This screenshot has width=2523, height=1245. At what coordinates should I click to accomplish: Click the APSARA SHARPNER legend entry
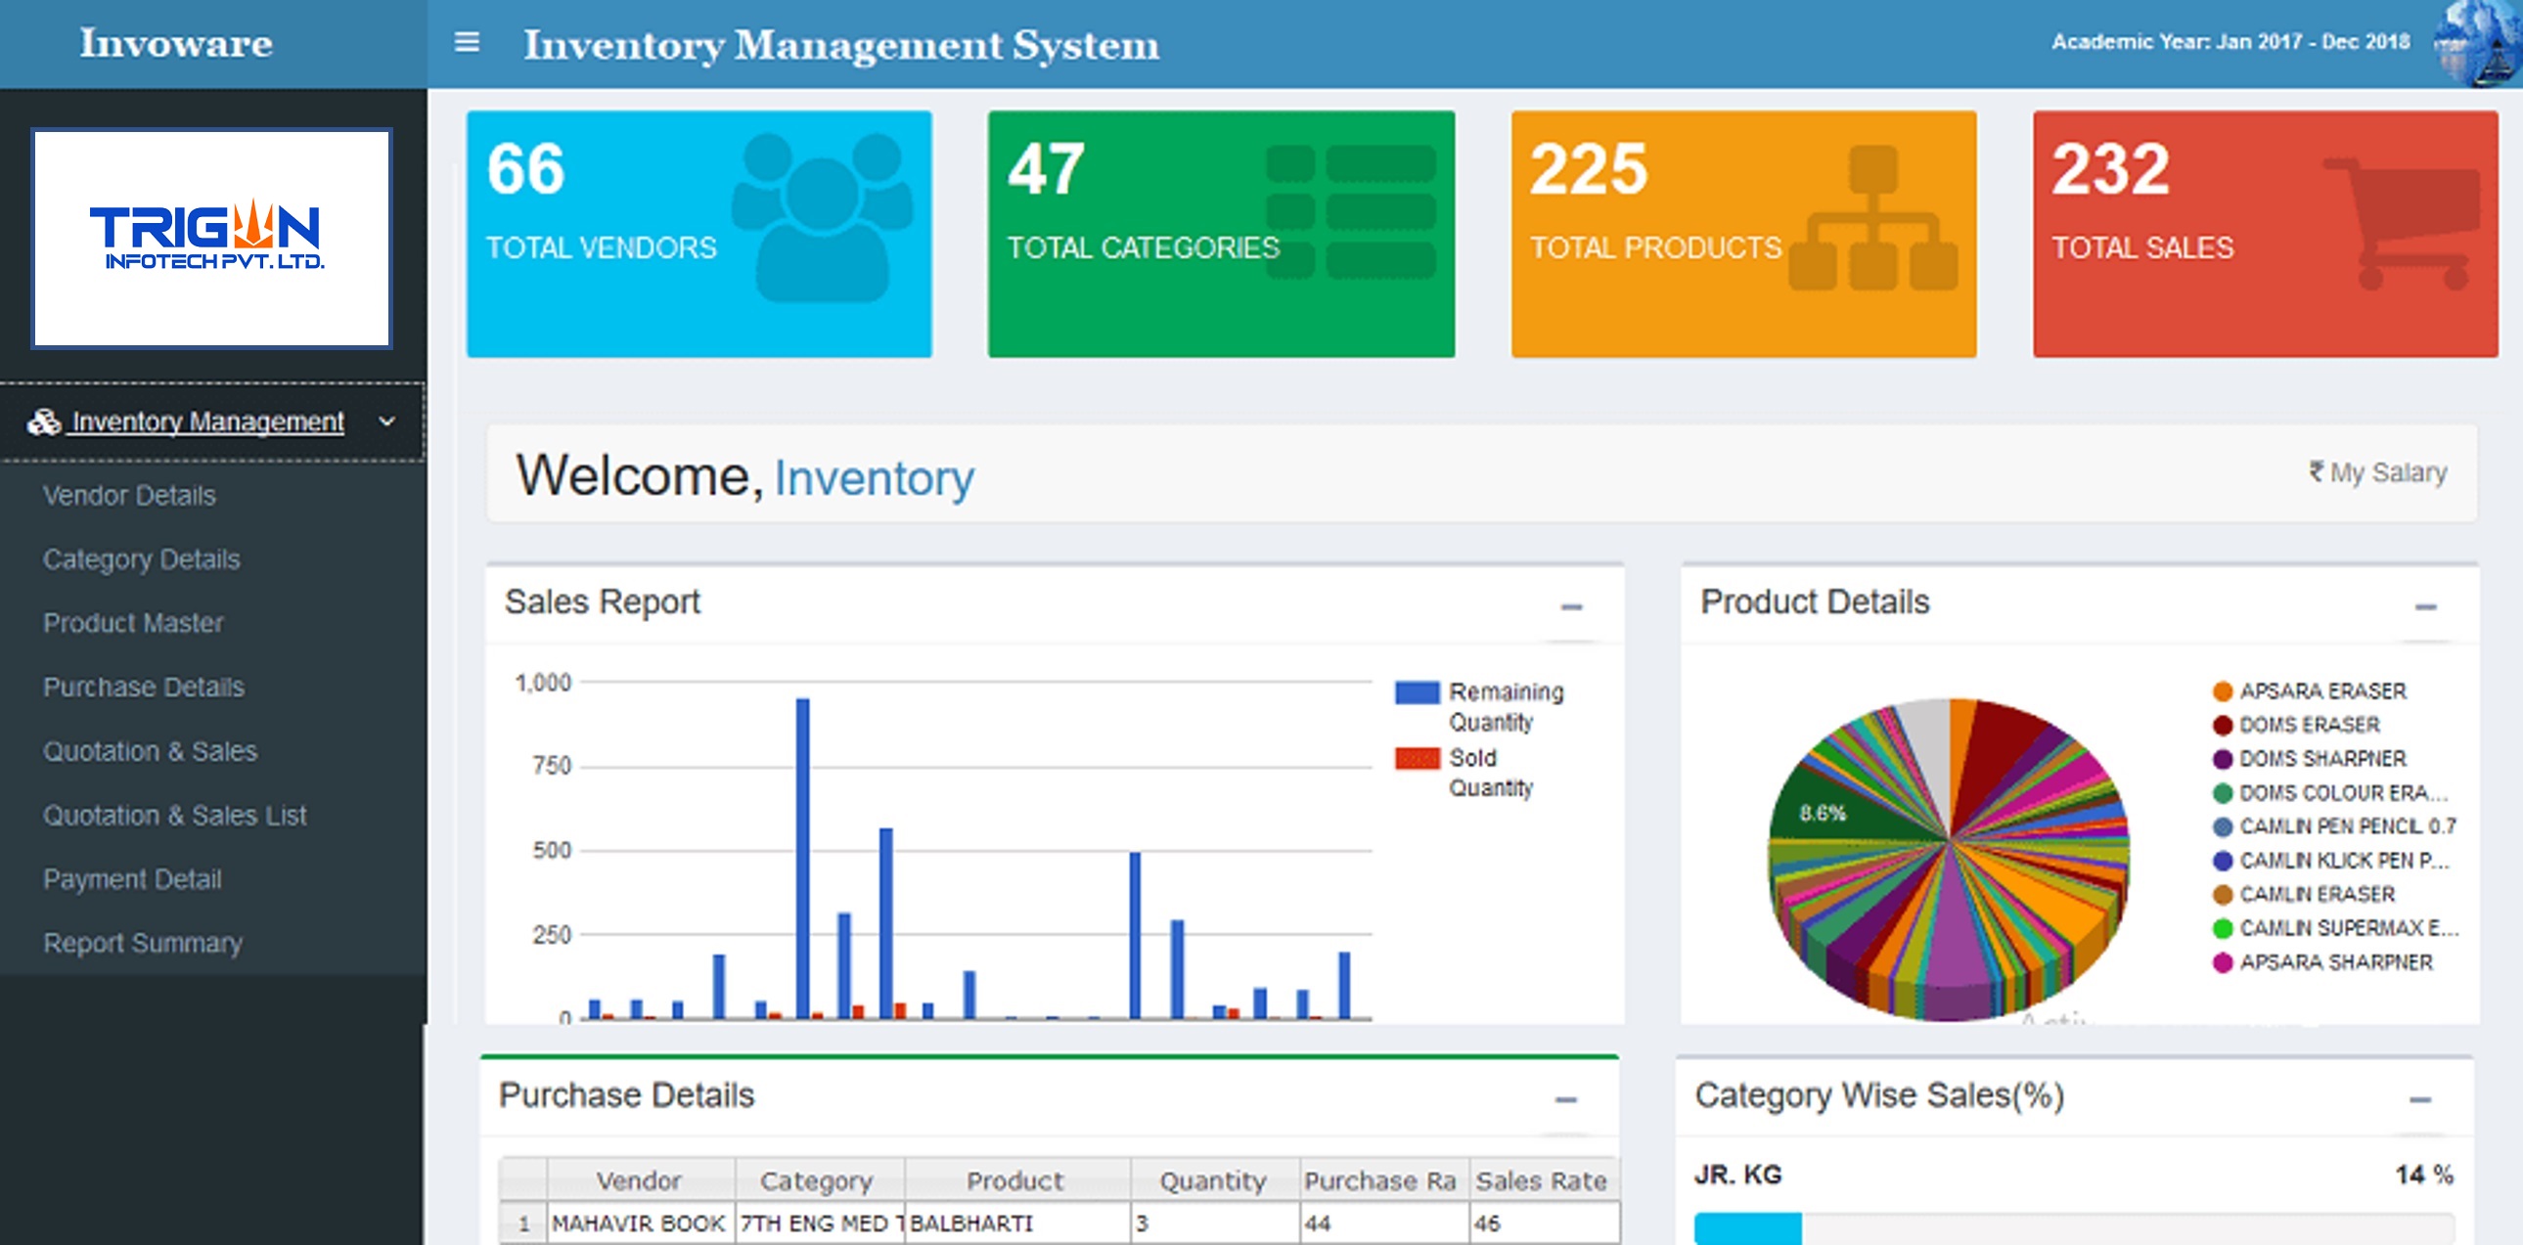coord(2322,963)
